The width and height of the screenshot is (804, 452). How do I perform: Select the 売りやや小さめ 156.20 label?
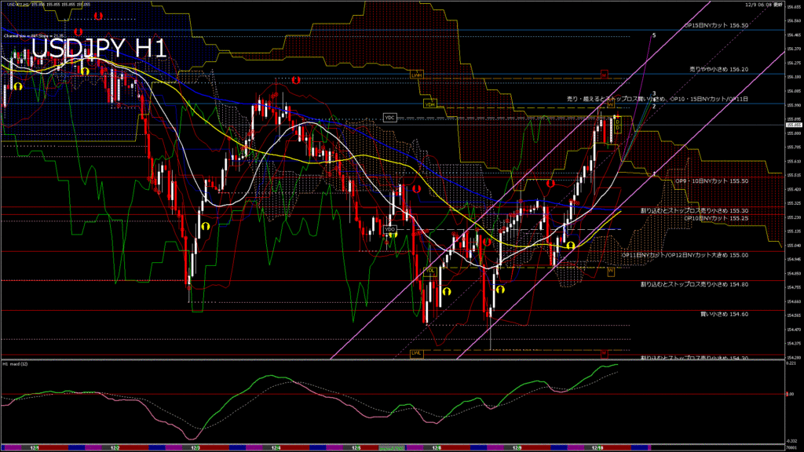pos(718,69)
